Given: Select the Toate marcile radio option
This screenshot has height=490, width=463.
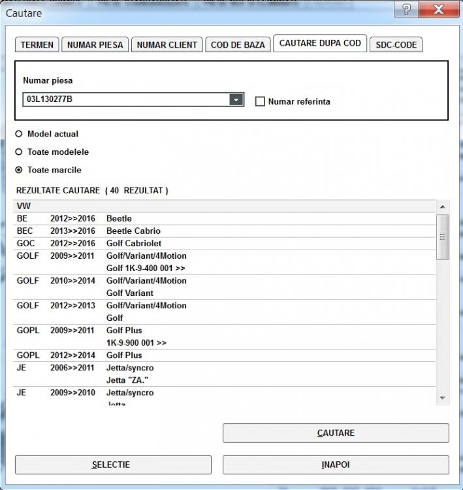Looking at the screenshot, I should [19, 170].
